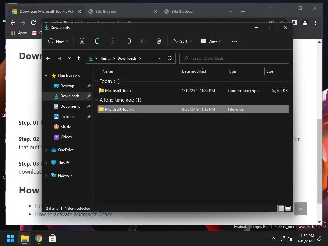
Task: Click the Share icon in Explorer toolbar
Action: (143, 41)
